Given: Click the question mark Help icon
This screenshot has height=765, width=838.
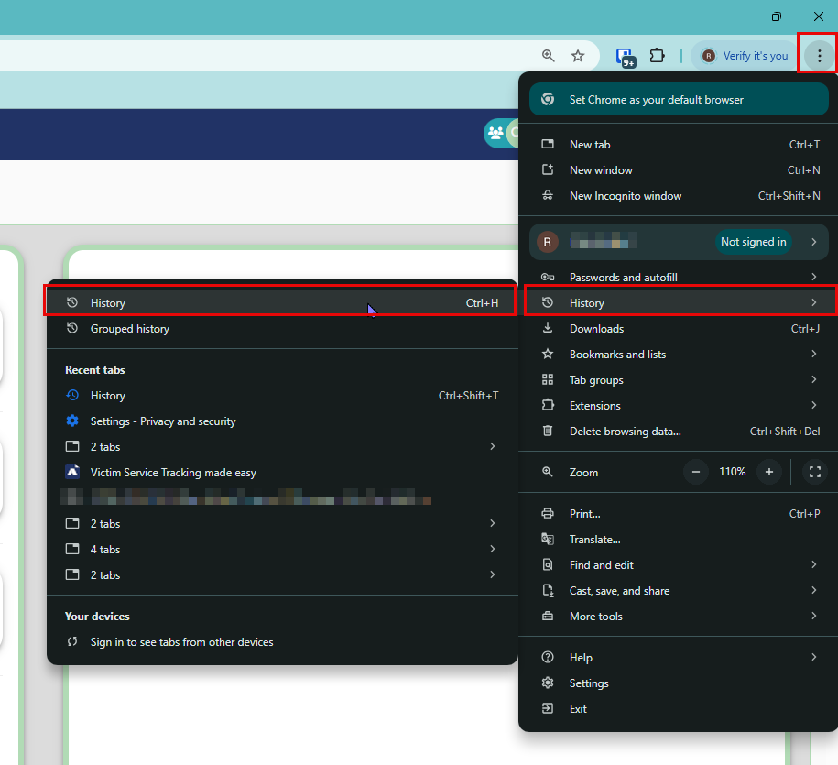Looking at the screenshot, I should tap(548, 657).
